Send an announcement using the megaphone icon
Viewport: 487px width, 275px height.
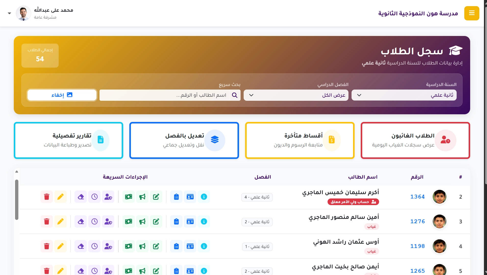point(142,197)
